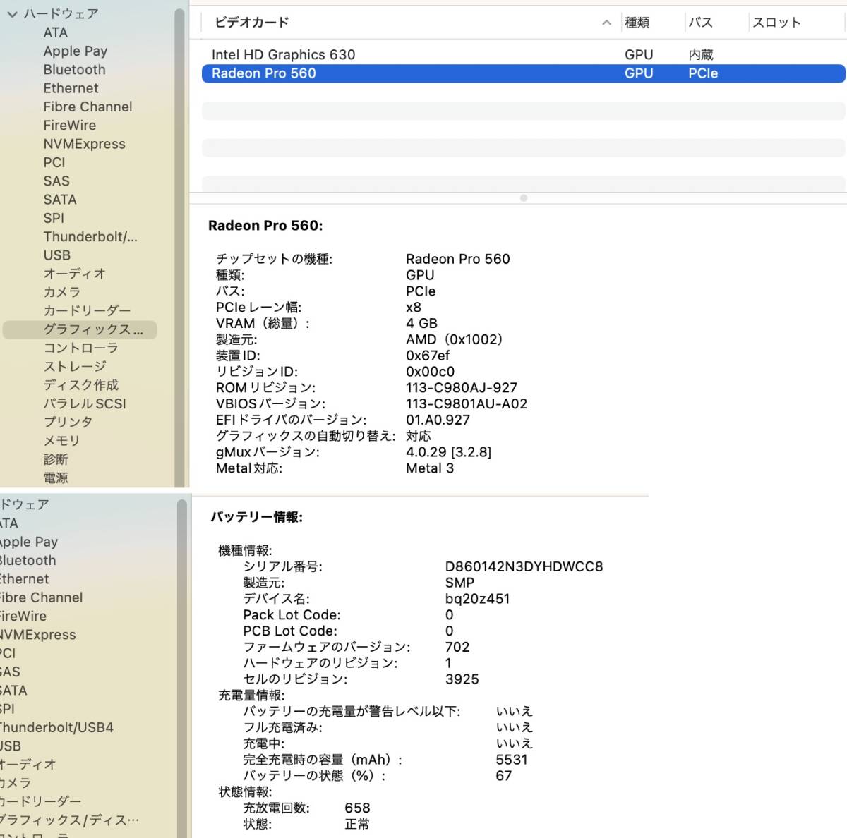Sort by the ビデオカード column header
The width and height of the screenshot is (847, 838).
click(252, 23)
